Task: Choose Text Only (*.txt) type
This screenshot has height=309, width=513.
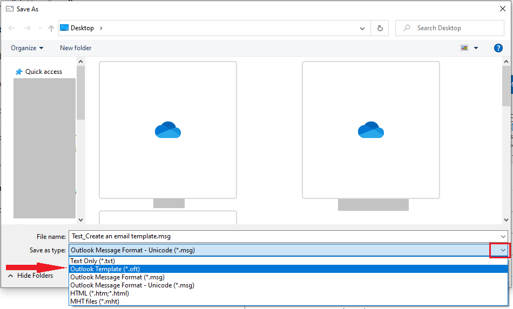Action: [x=288, y=261]
